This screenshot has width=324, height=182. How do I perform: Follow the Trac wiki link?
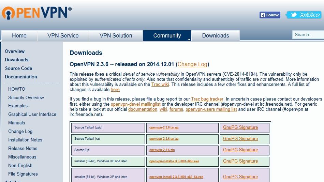161,84
